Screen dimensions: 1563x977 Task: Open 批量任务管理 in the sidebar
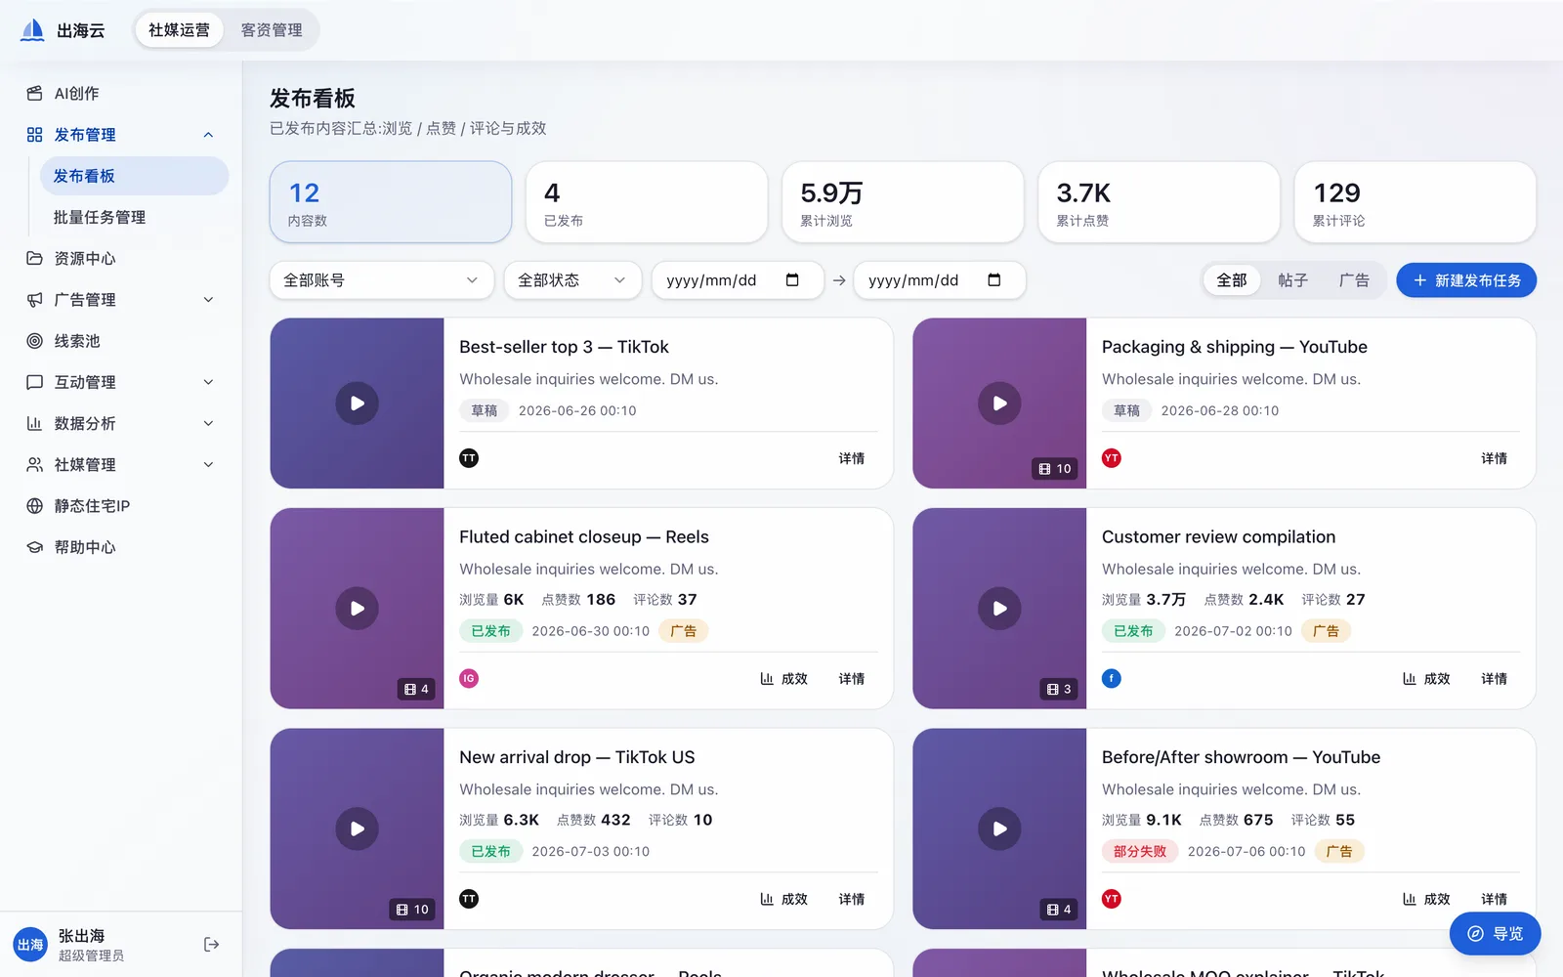click(x=134, y=217)
